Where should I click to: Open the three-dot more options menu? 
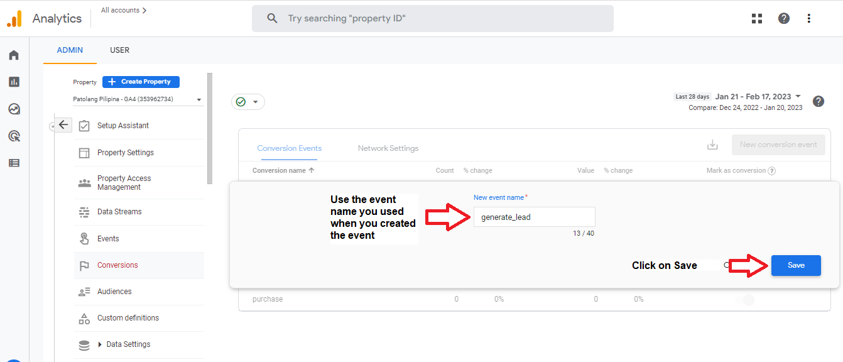809,18
